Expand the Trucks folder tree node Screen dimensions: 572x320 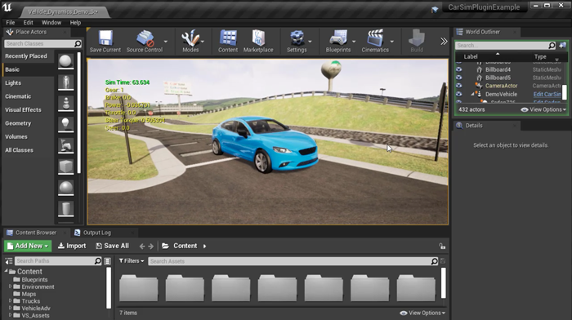click(x=10, y=300)
